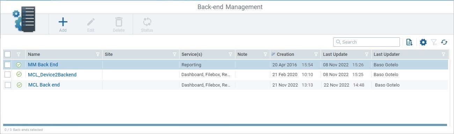Open the MCL Back end link
This screenshot has height=134, width=454.
pyautogui.click(x=44, y=85)
